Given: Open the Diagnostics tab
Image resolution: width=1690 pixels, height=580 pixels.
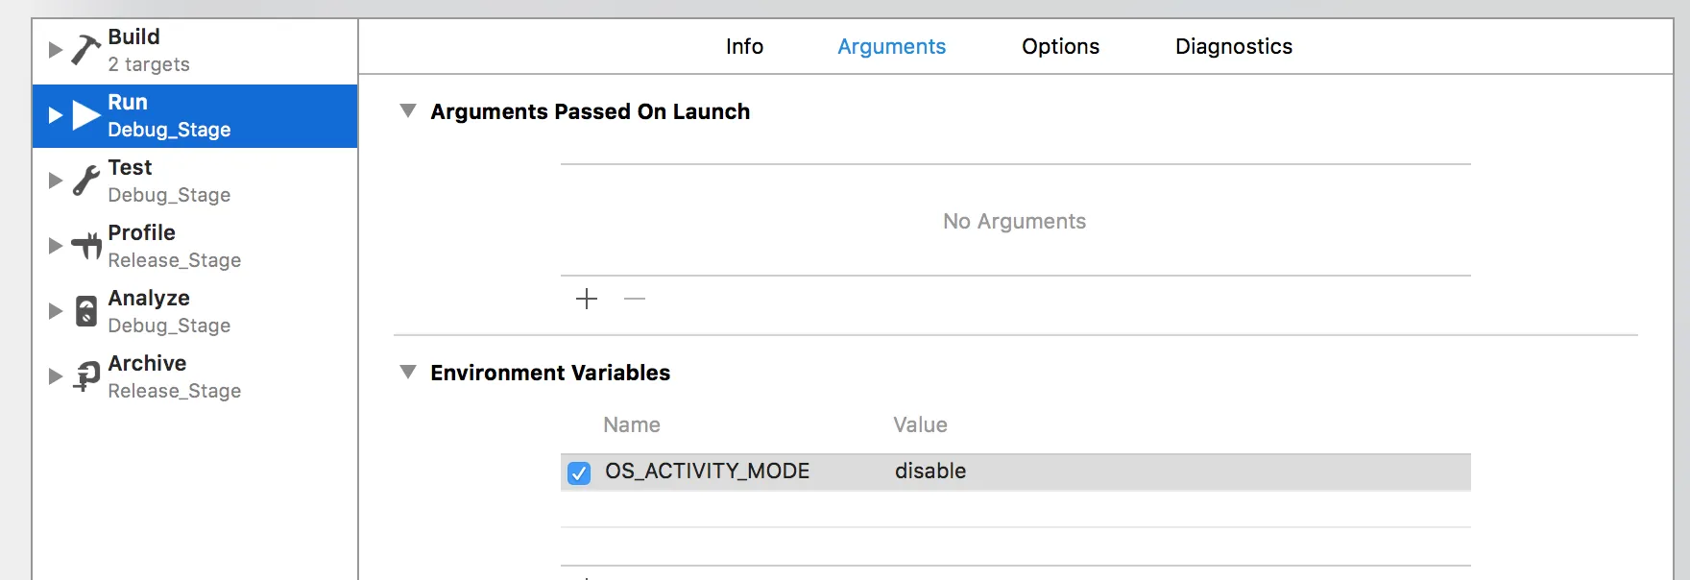Looking at the screenshot, I should (x=1234, y=46).
